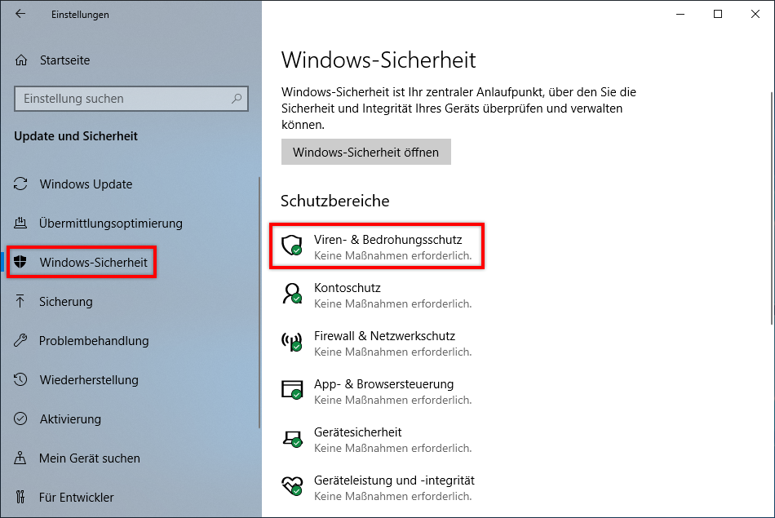Select Übermittlungsoptimierung in sidebar
This screenshot has height=518, width=775.
(110, 224)
